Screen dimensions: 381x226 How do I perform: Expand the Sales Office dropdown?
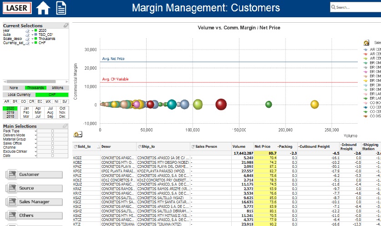coord(36,143)
